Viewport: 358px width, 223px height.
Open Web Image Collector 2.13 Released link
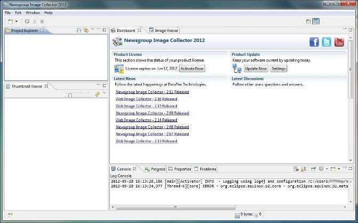[x=147, y=141]
